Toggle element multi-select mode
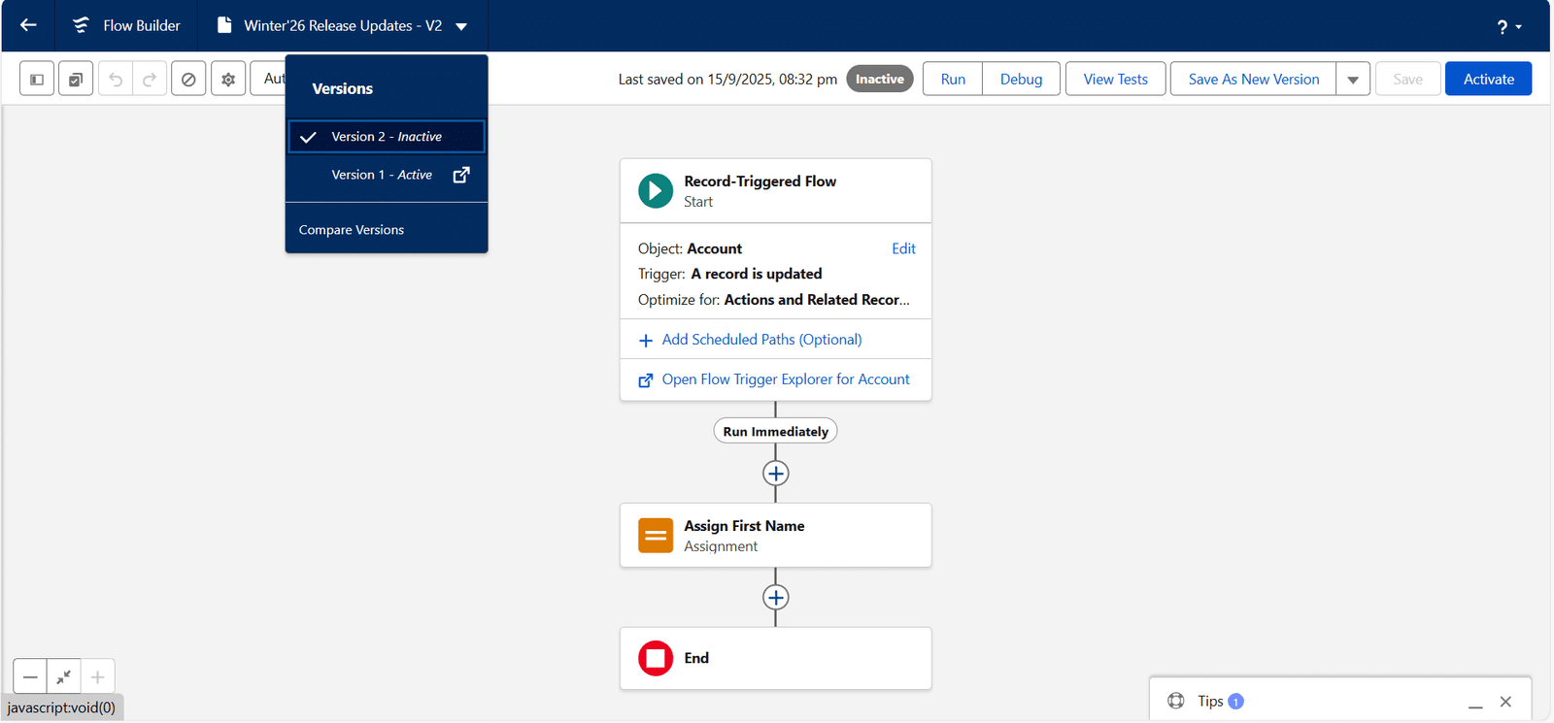The height and width of the screenshot is (723, 1554). [x=76, y=80]
